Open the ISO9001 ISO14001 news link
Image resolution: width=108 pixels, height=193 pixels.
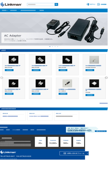click(x=39, y=116)
